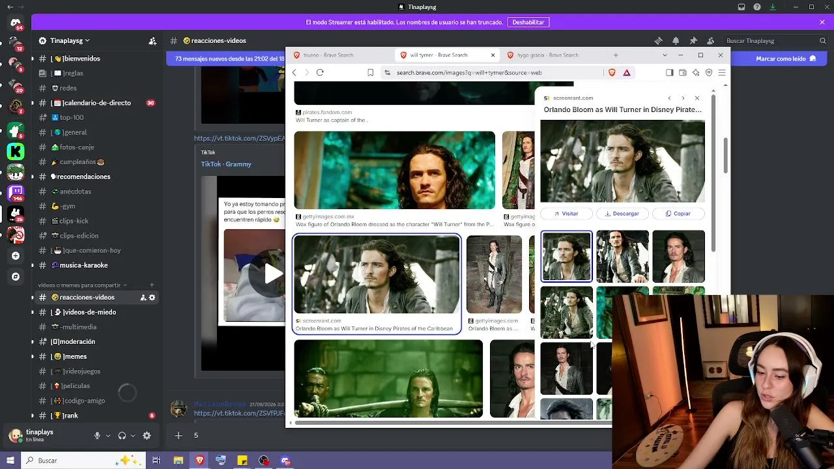Reload the Brave search page
The width and height of the screenshot is (834, 469).
(x=320, y=72)
